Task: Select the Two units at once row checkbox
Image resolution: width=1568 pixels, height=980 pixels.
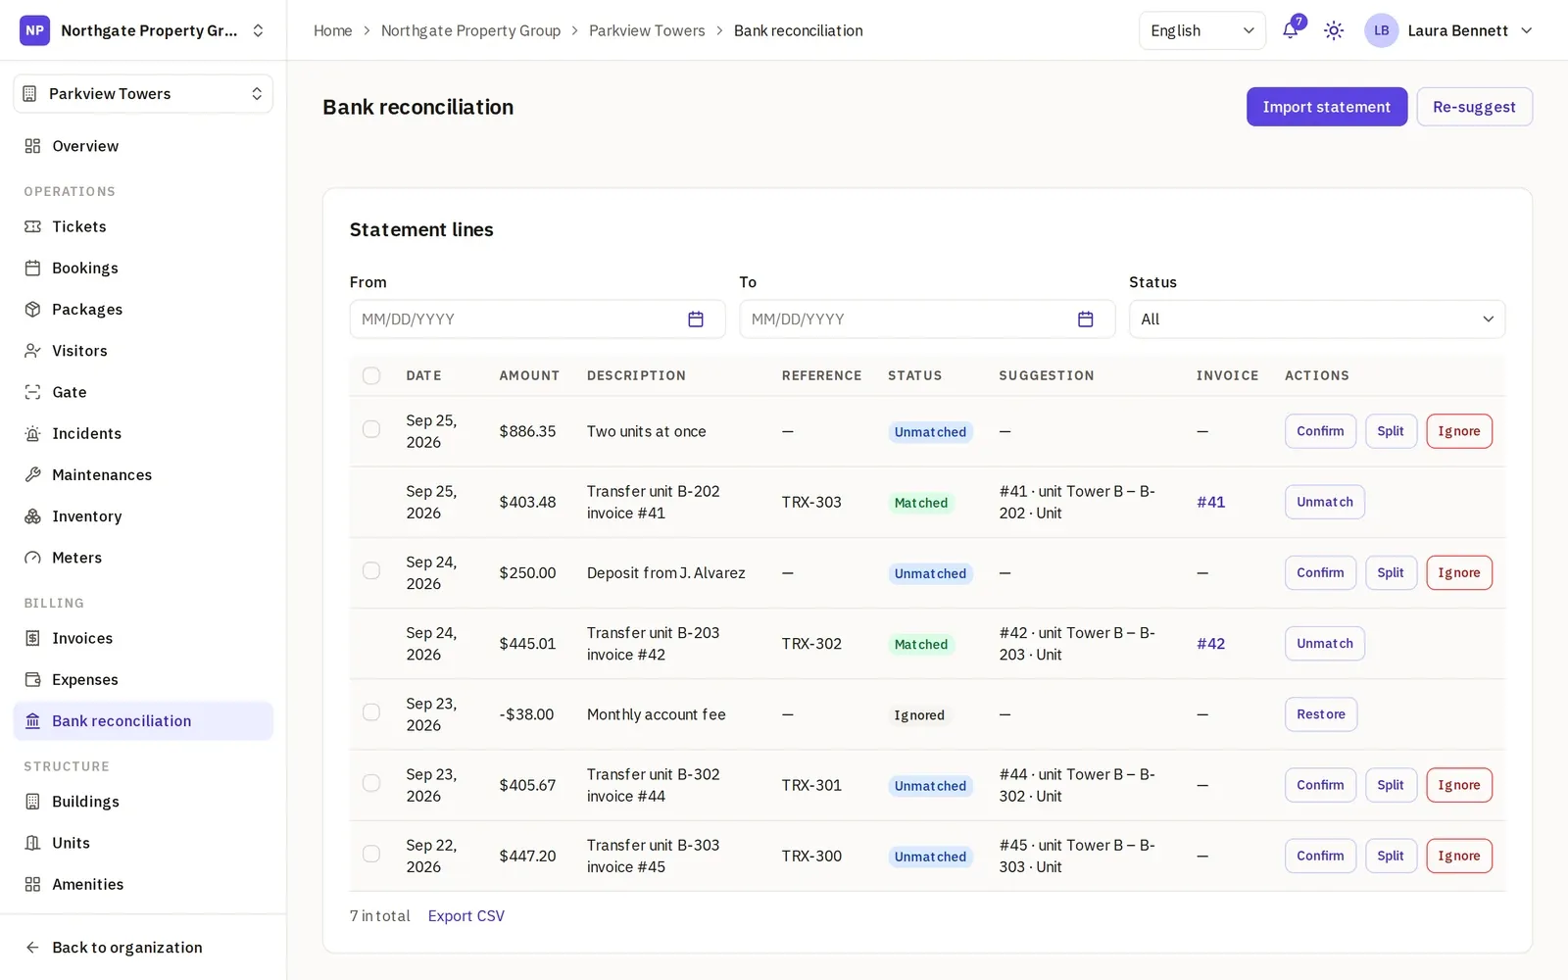Action: point(371,429)
